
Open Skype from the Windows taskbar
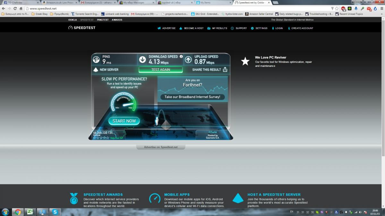[55, 212]
